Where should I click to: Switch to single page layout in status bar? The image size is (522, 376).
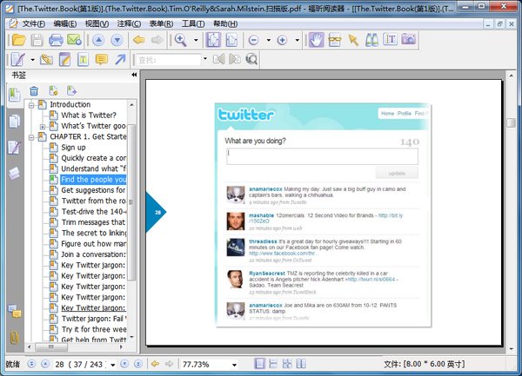(259, 364)
